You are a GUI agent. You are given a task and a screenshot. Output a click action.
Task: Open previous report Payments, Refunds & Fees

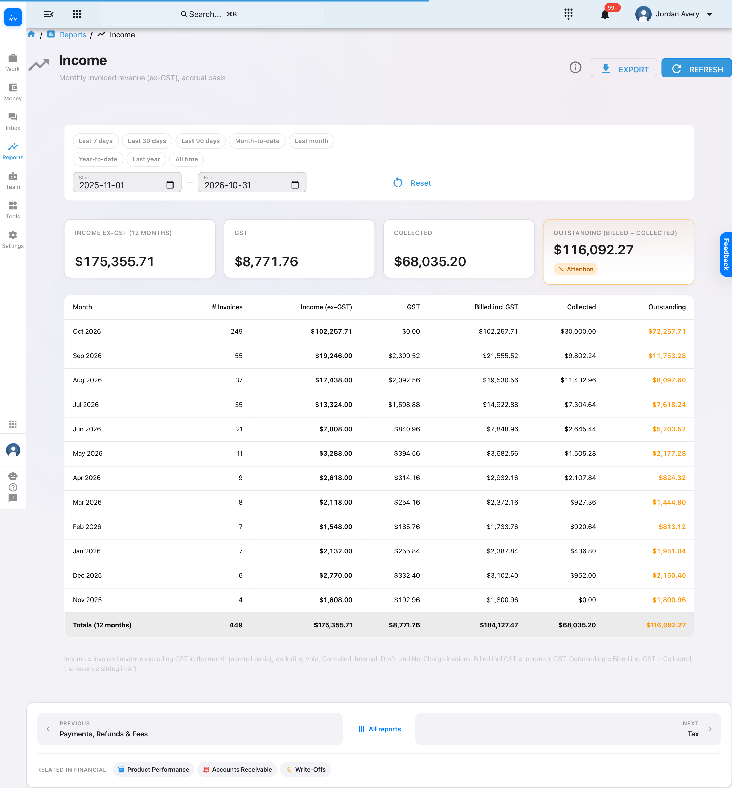[190, 729]
